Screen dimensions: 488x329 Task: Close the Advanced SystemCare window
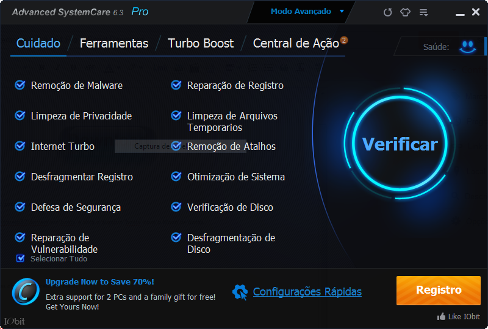click(476, 12)
